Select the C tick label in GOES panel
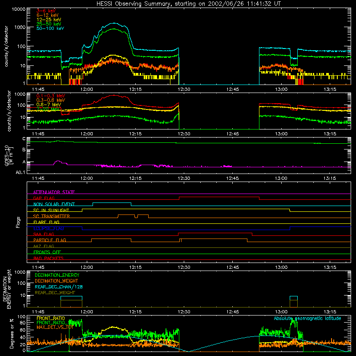Screen dimensions: 356x356 point(24,139)
